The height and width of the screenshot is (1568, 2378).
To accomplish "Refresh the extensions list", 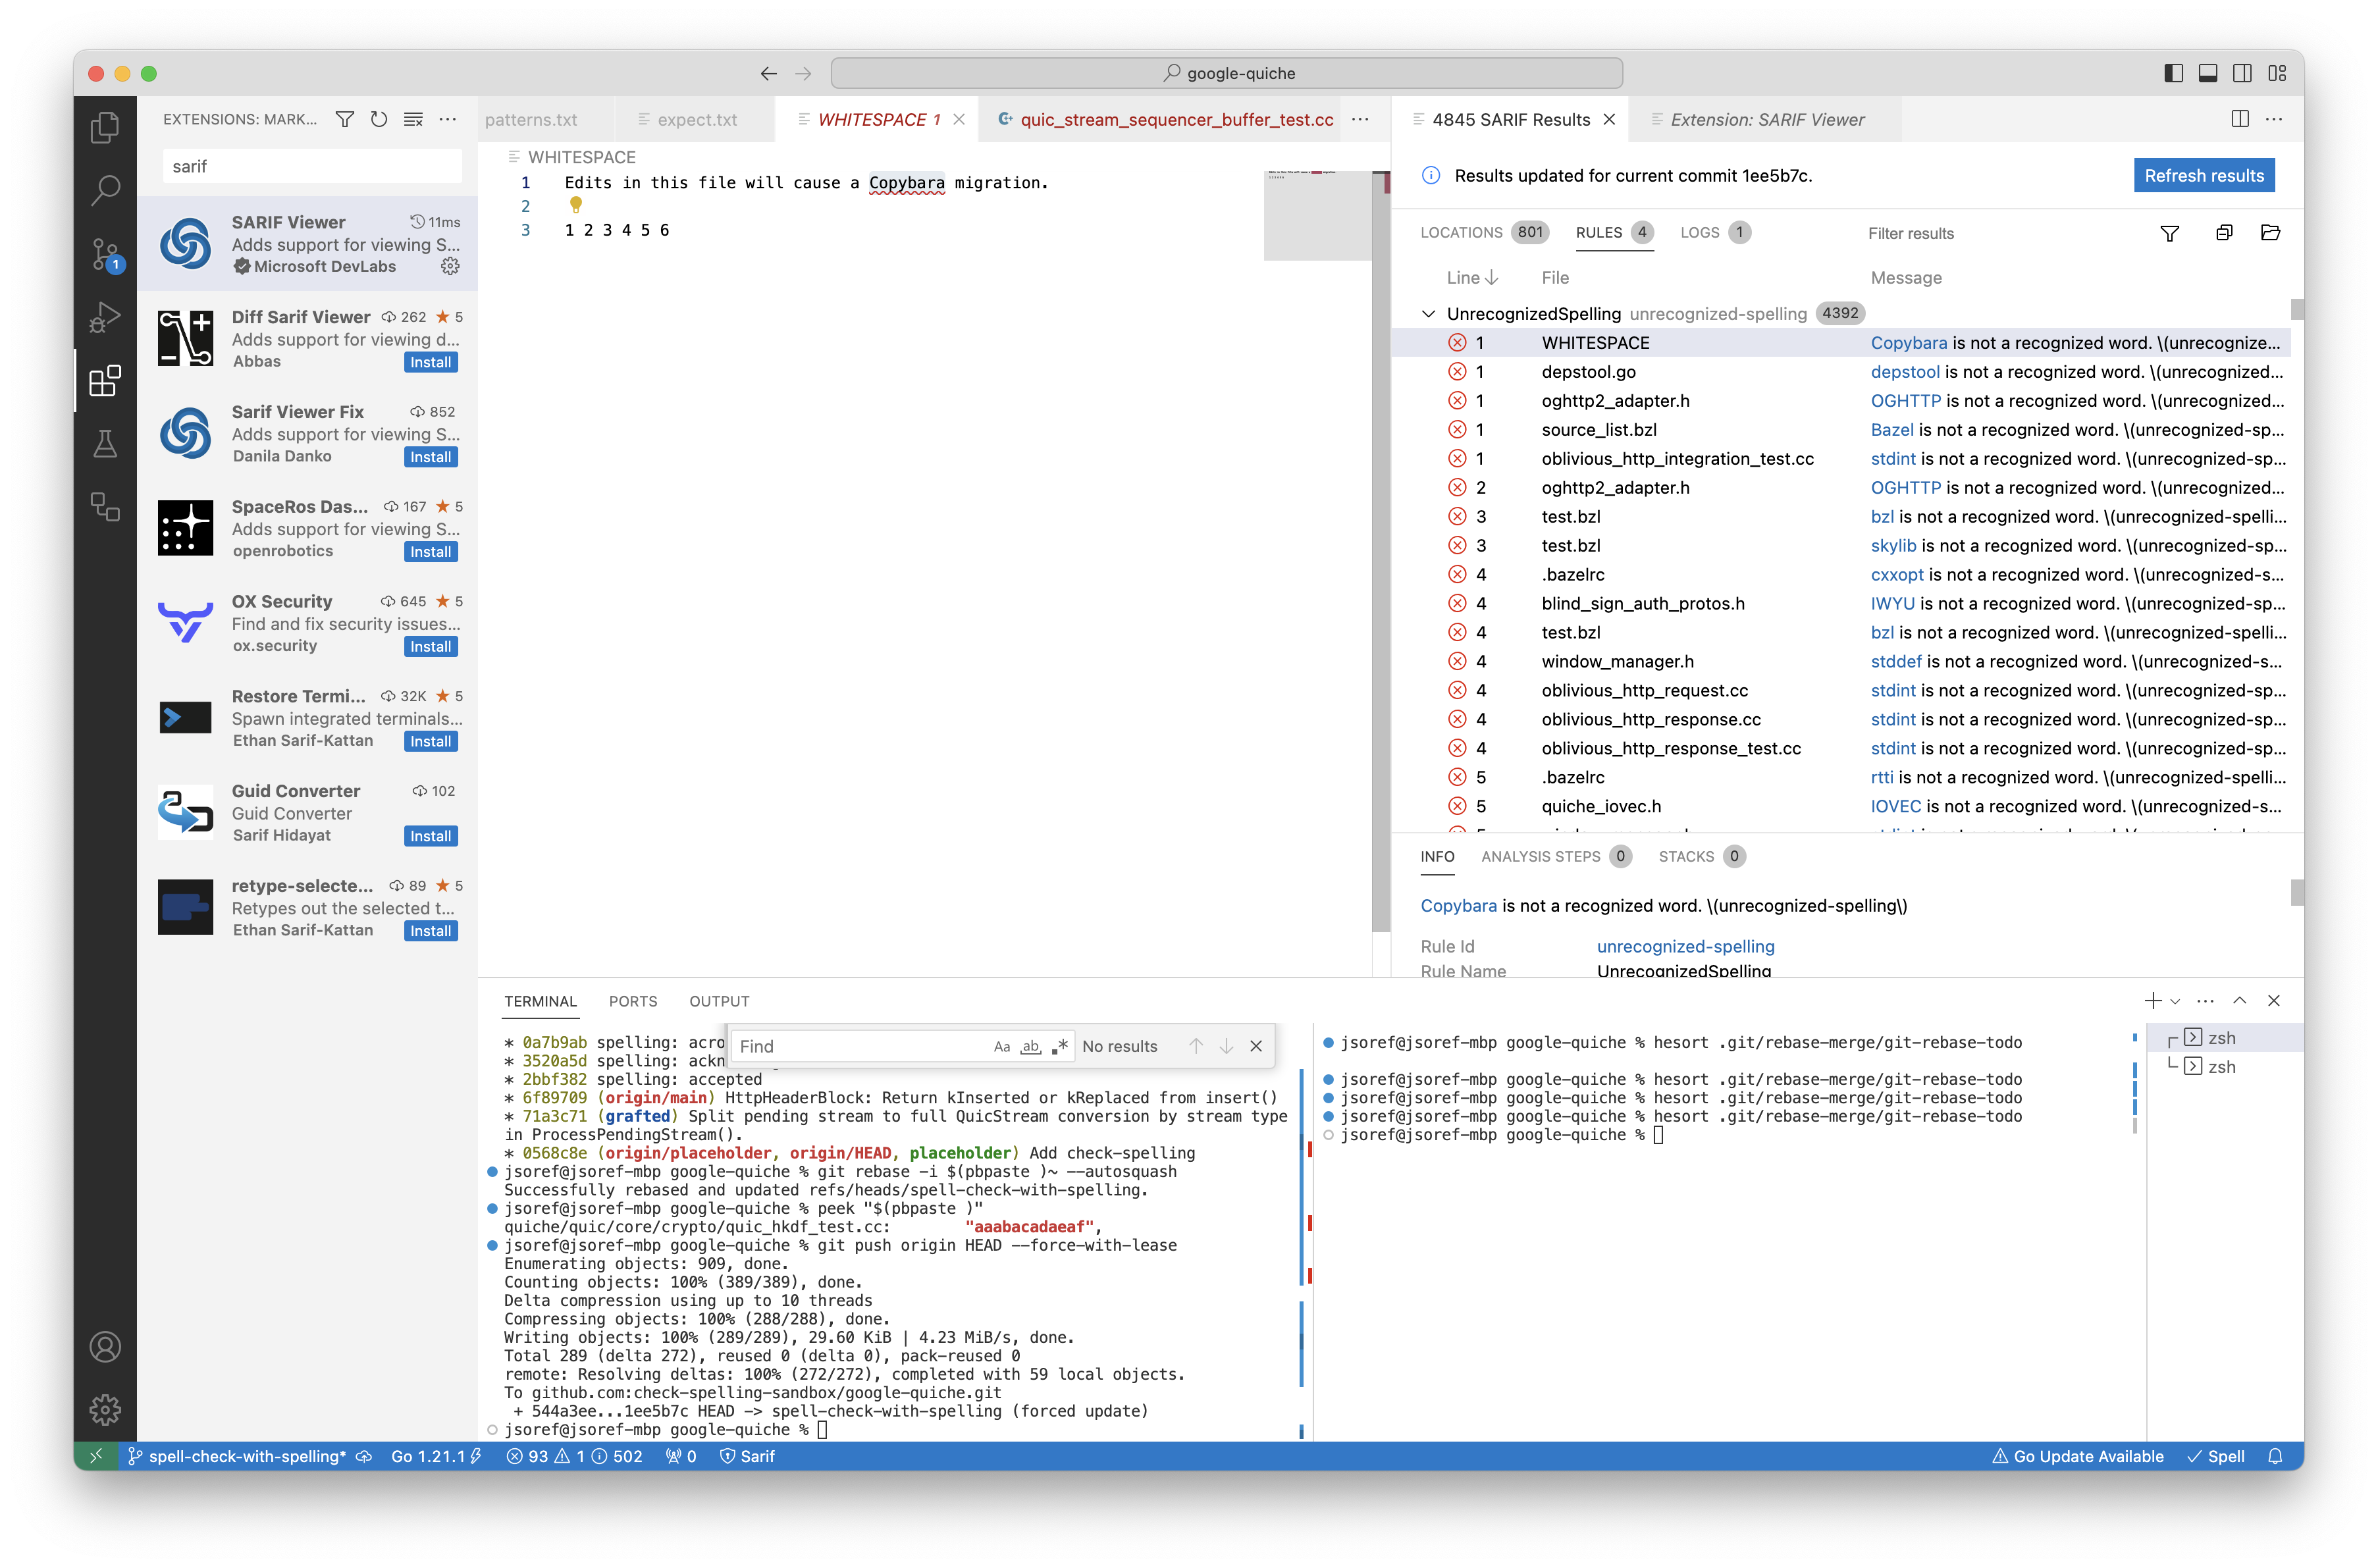I will point(379,119).
